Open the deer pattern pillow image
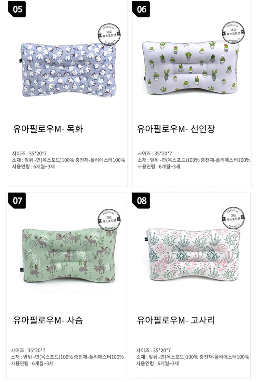 pos(69,256)
